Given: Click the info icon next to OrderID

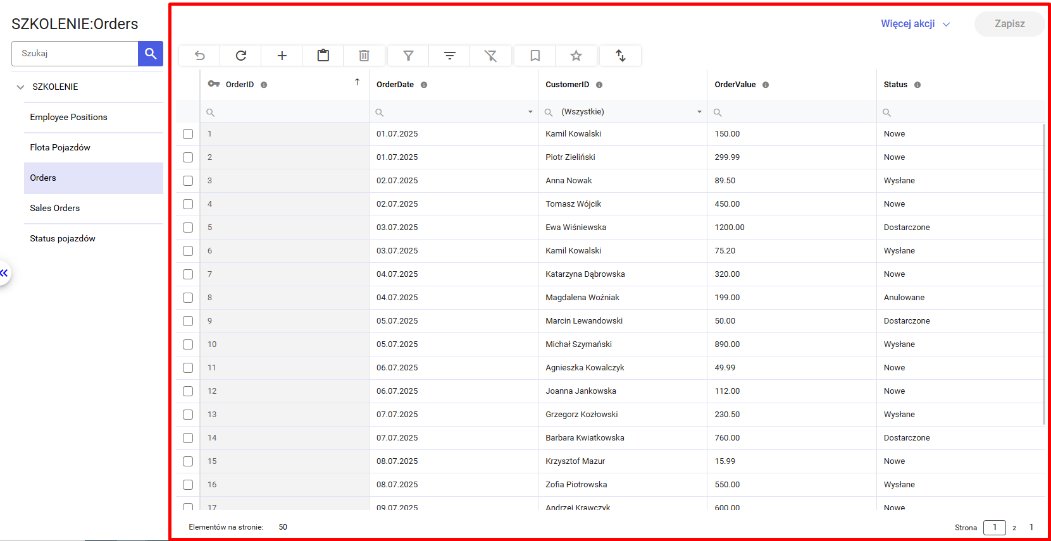Looking at the screenshot, I should (x=264, y=85).
